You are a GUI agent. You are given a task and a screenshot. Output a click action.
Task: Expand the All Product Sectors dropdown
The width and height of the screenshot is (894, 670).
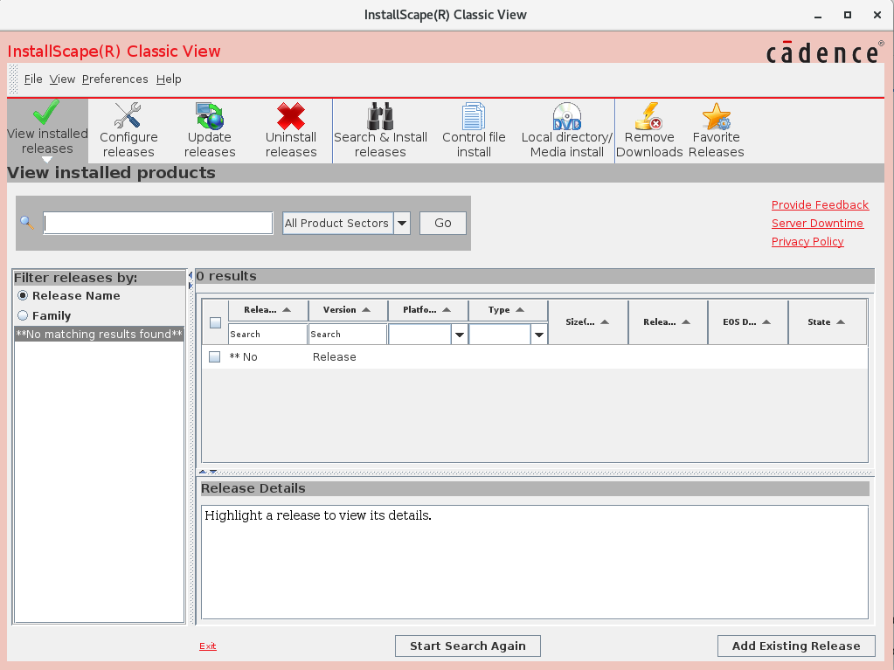coord(402,224)
